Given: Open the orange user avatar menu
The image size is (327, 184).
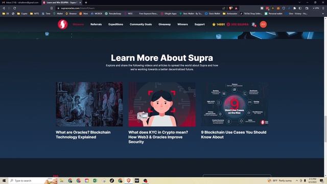Looking at the screenshot, I should tap(263, 25).
